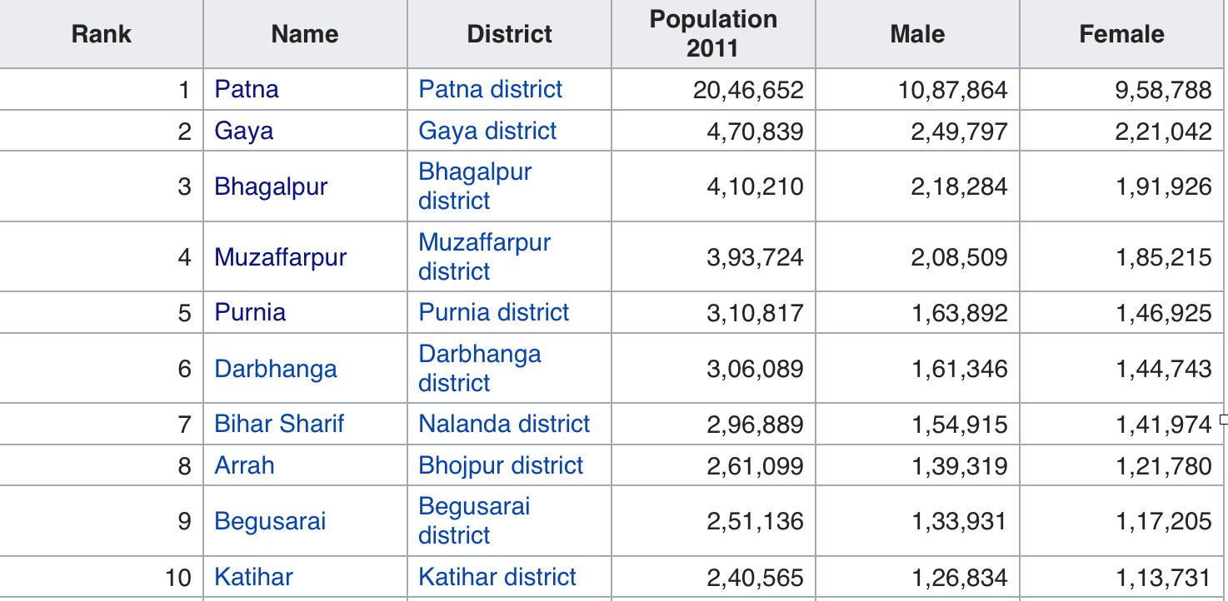Click the Bihar Sharif link
This screenshot has width=1228, height=601.
point(279,425)
